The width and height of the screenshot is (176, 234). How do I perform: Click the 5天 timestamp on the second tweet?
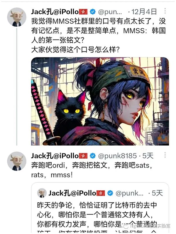148,156
